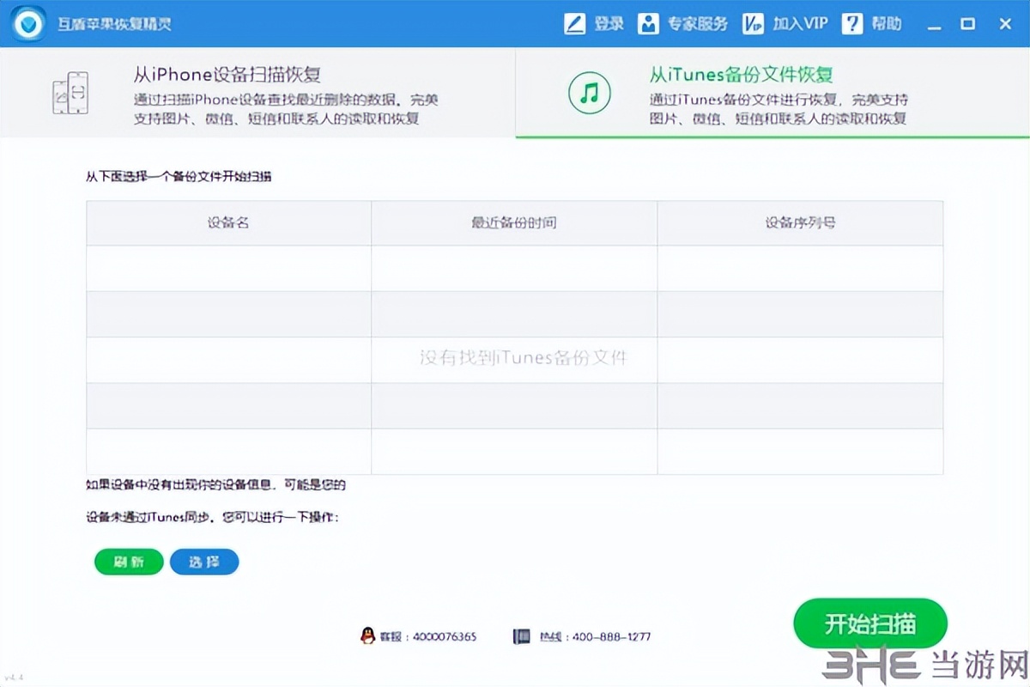
Task: Click the iPhone device scan icon
Action: point(70,92)
